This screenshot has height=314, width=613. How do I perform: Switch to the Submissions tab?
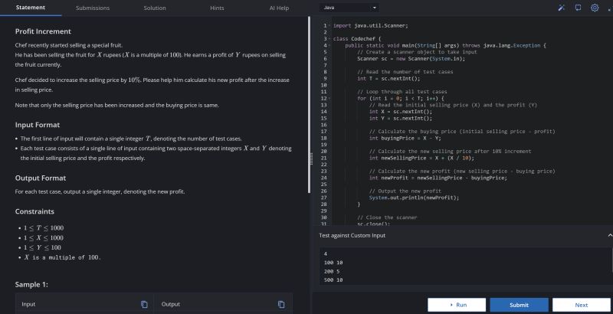[x=91, y=8]
